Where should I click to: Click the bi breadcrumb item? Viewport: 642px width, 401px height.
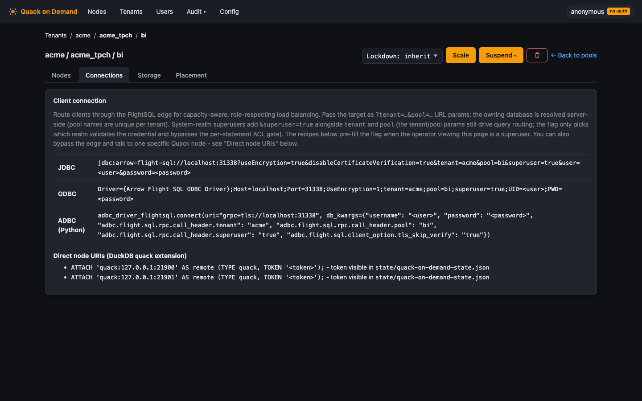(x=144, y=35)
